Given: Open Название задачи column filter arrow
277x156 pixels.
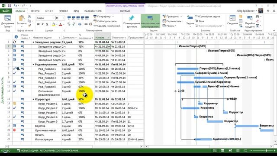Looking at the screenshot, I should point(59,38).
